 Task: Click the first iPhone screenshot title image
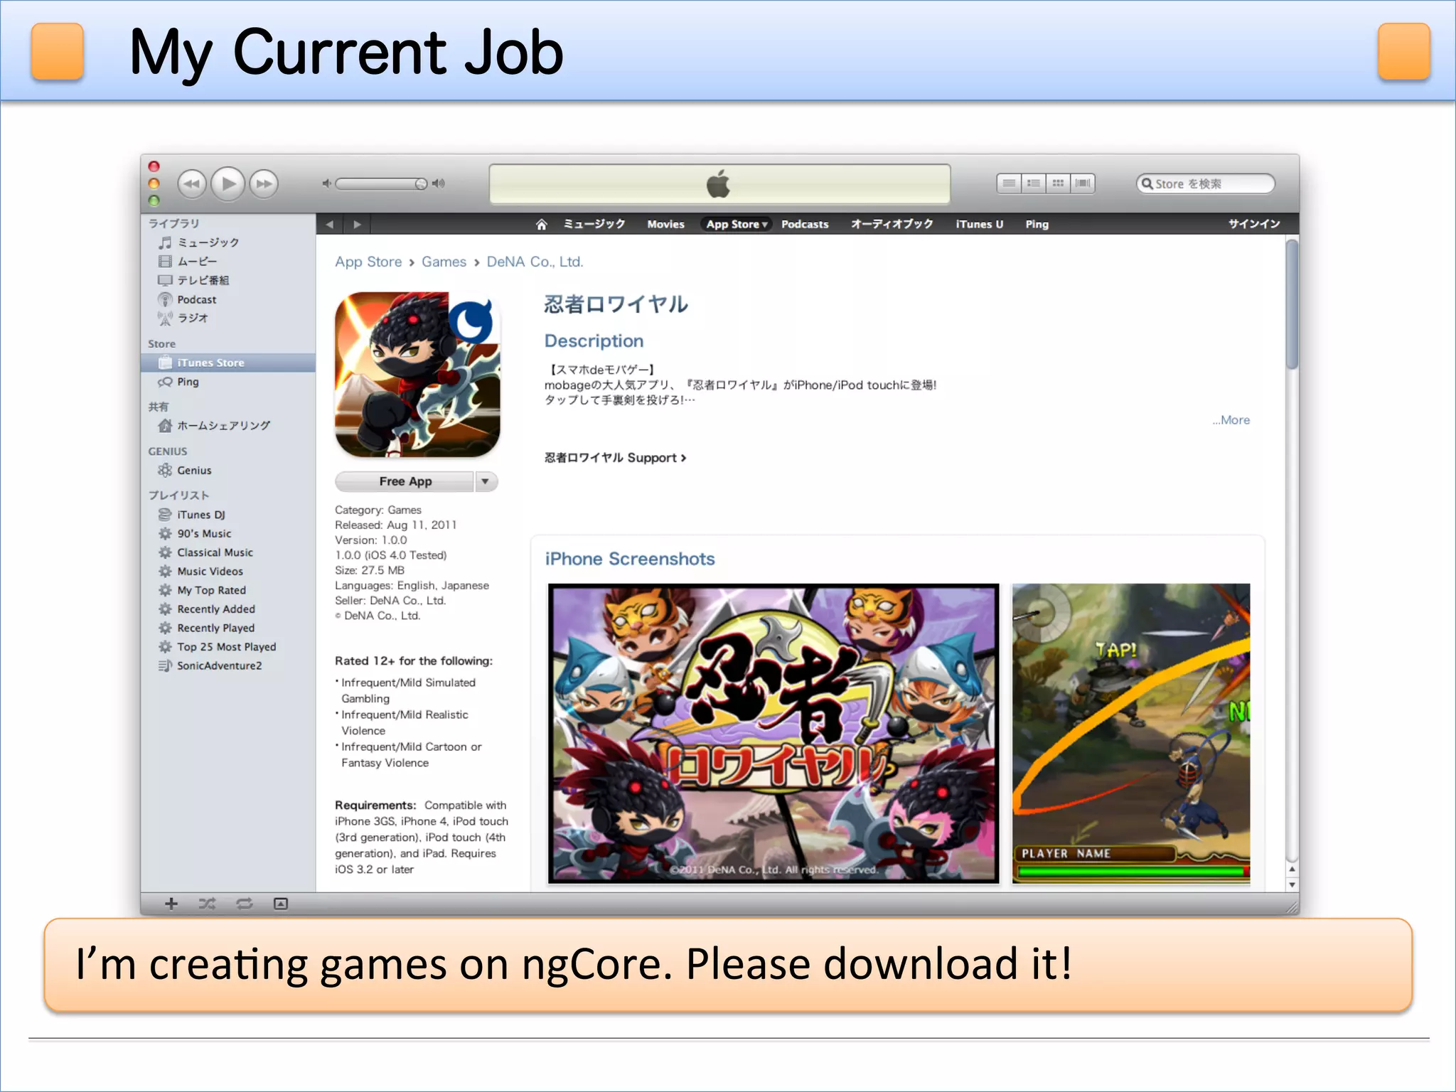(773, 734)
